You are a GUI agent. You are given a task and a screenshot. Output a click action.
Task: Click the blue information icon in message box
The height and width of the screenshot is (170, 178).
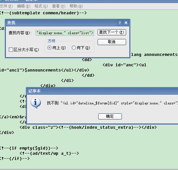(x=35, y=103)
